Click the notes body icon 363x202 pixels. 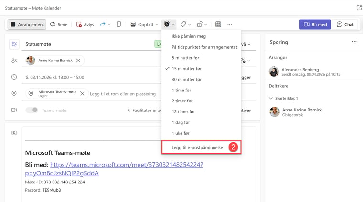coord(14,133)
